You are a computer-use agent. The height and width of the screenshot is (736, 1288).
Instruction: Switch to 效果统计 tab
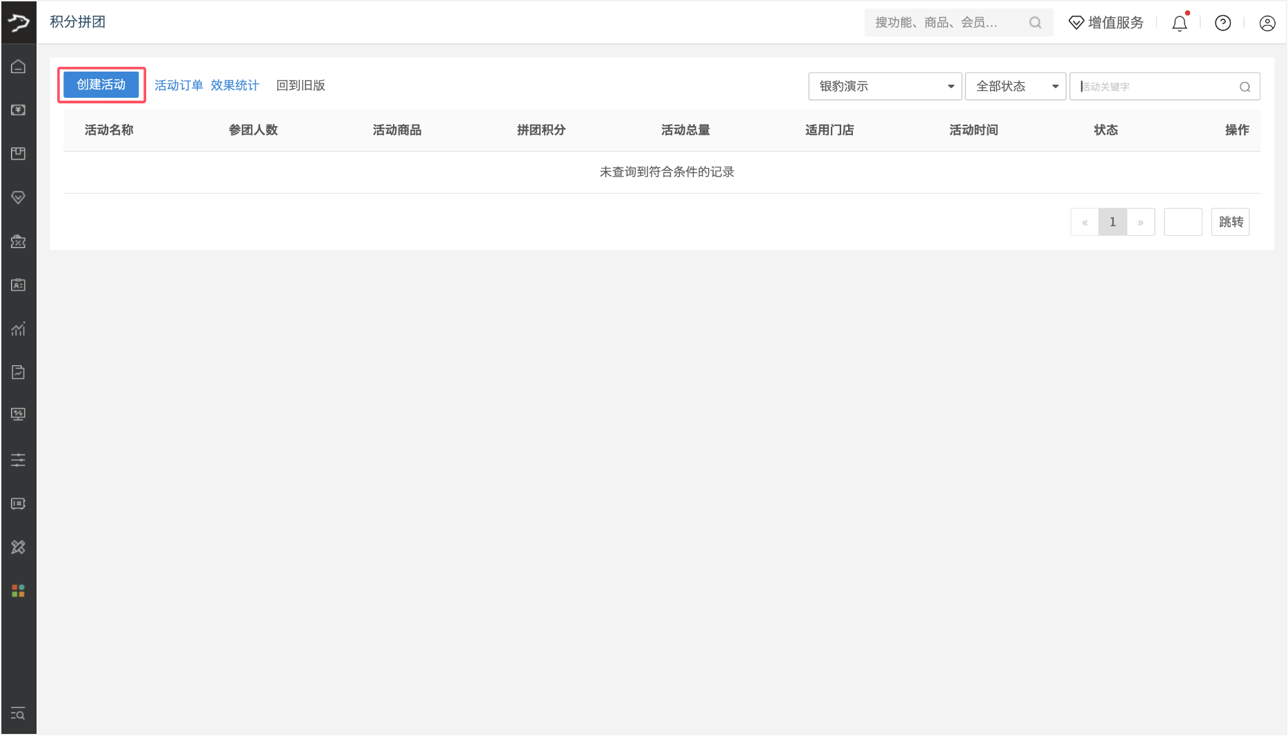[234, 85]
